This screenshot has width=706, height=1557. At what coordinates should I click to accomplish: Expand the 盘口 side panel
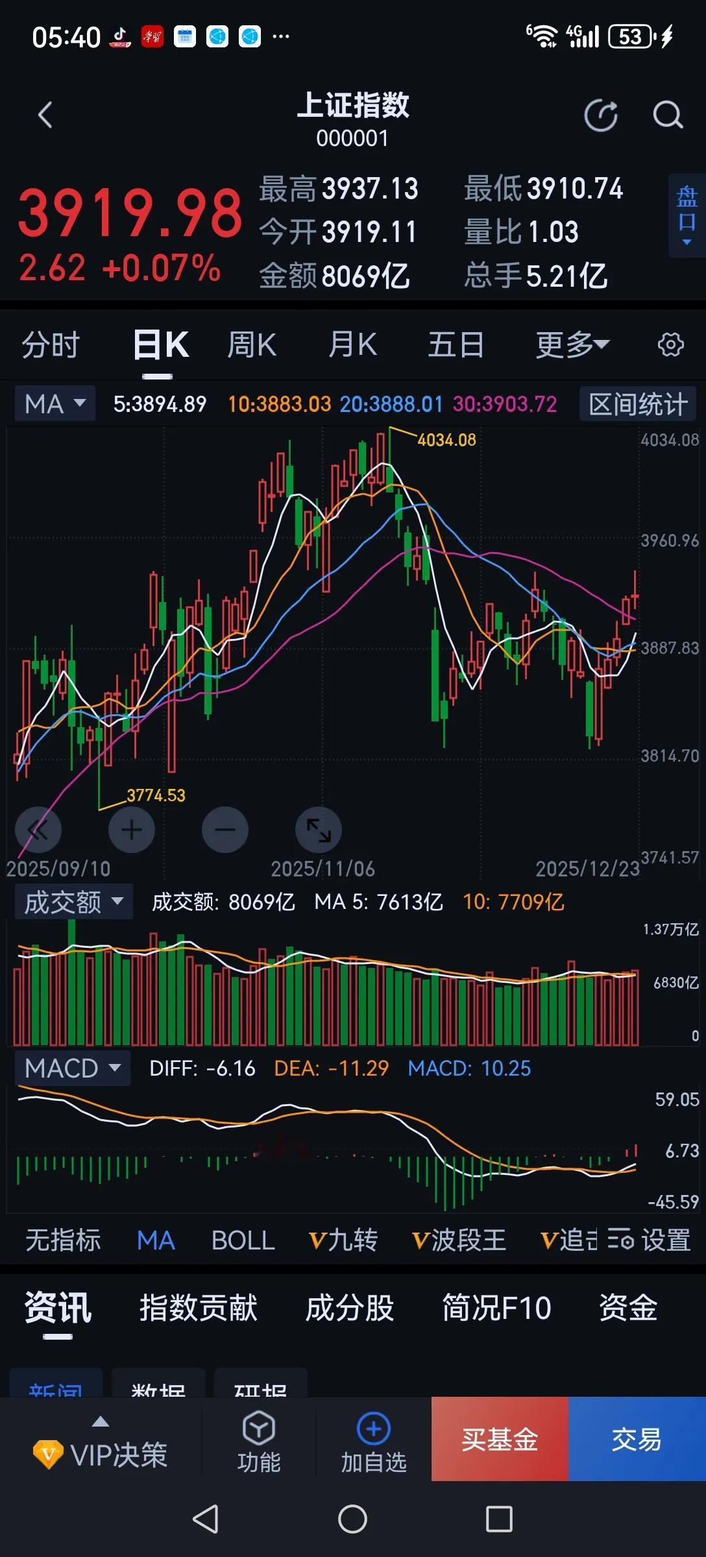pos(687,215)
